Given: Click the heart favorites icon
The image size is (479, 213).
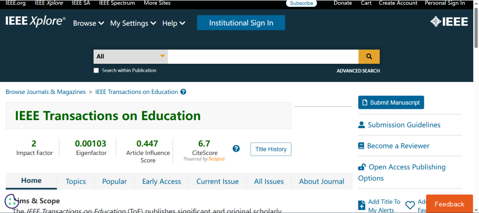Looking at the screenshot, I should (410, 205).
